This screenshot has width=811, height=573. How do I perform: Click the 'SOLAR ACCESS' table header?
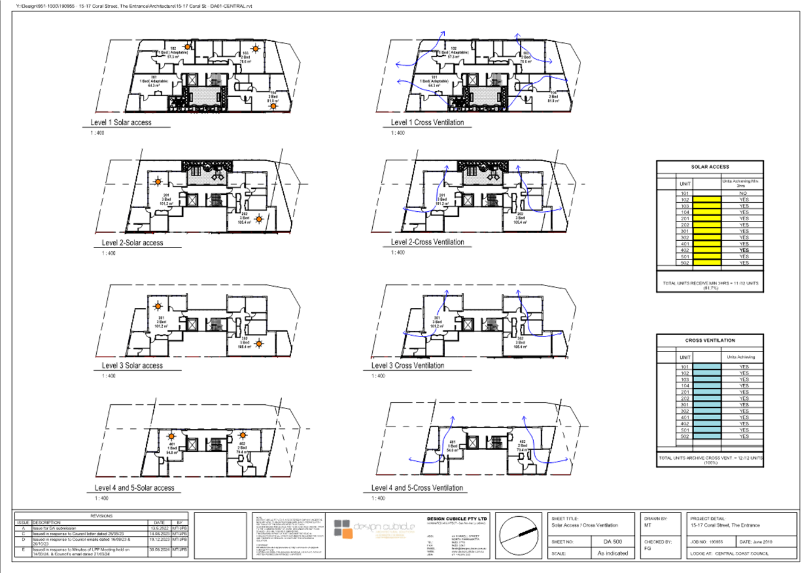click(710, 167)
